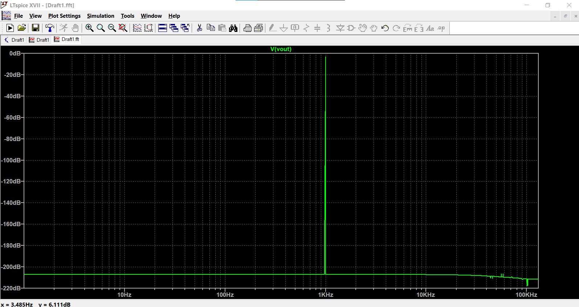The width and height of the screenshot is (579, 307).
Task: Close the inner Draft1.fft document window
Action: (x=575, y=16)
